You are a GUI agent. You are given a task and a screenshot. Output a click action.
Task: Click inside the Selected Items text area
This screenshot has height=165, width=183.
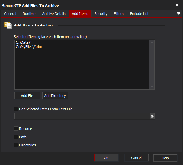tap(82, 65)
